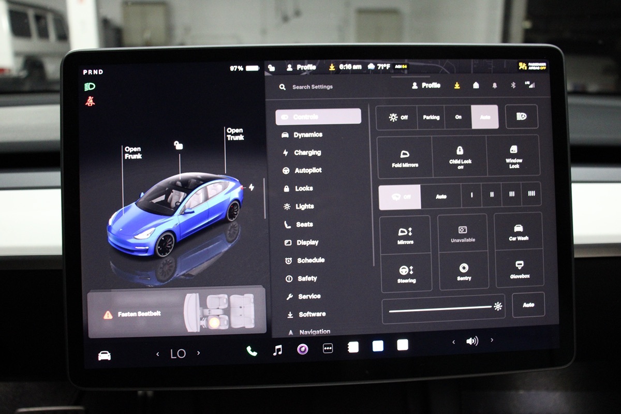Tap the Bluetooth icon in settings header
Viewport: 621px width, 414px height.
[513, 85]
